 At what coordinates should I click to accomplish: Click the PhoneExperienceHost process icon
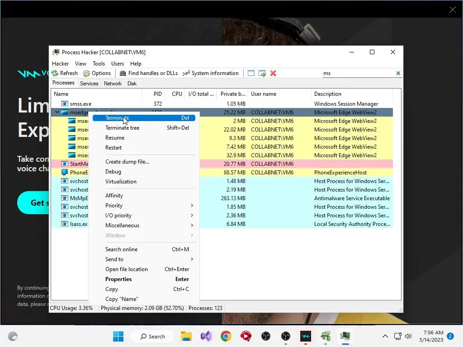(x=64, y=172)
